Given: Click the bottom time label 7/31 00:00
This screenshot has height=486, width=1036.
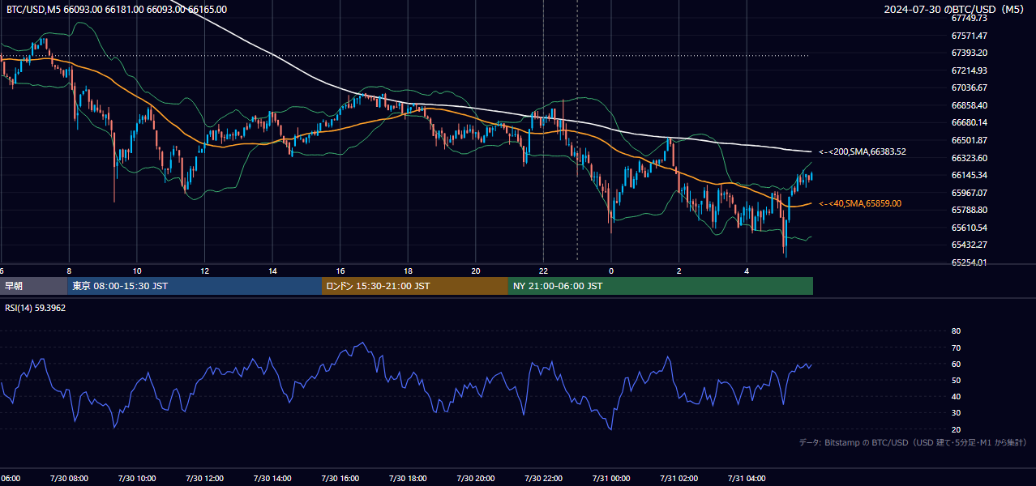Looking at the screenshot, I should (x=610, y=478).
